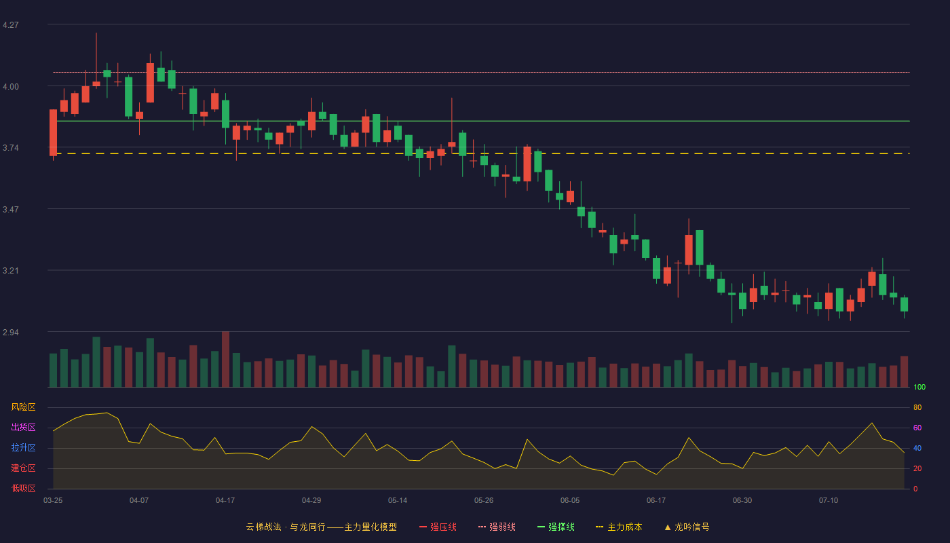Click the tallest red volume bar near 04-17
Screen dimensions: 950x543
click(225, 359)
